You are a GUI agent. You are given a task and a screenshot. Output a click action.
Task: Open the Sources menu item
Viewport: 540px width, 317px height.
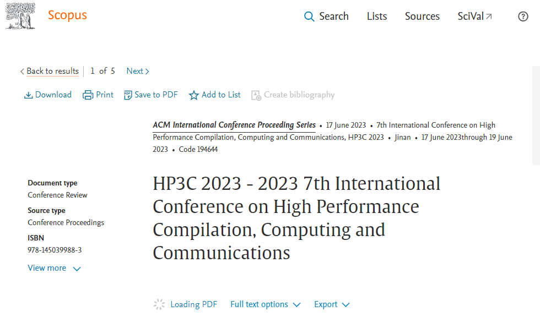tap(422, 17)
